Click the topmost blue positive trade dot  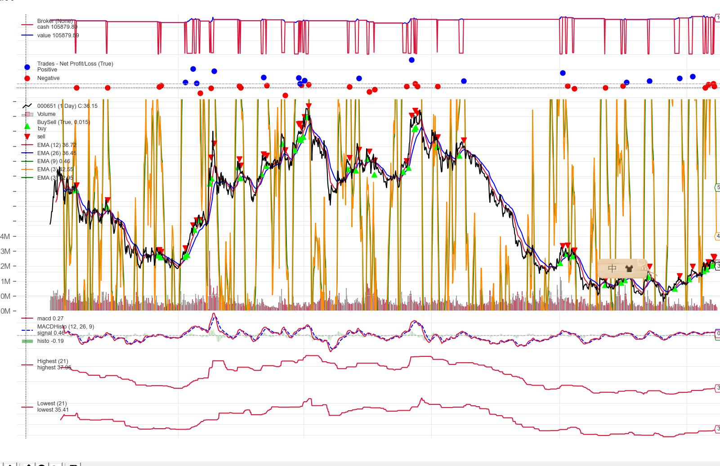click(x=411, y=60)
